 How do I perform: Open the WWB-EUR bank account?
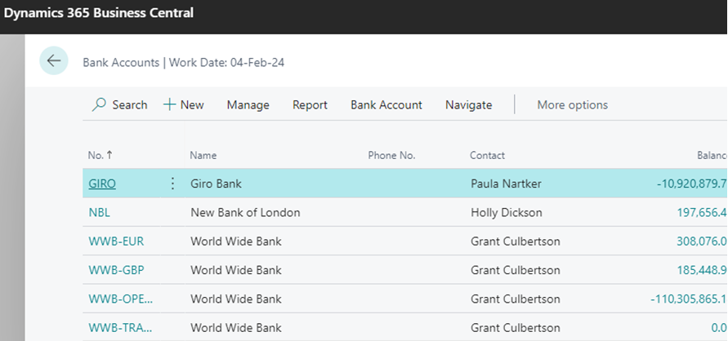click(116, 241)
